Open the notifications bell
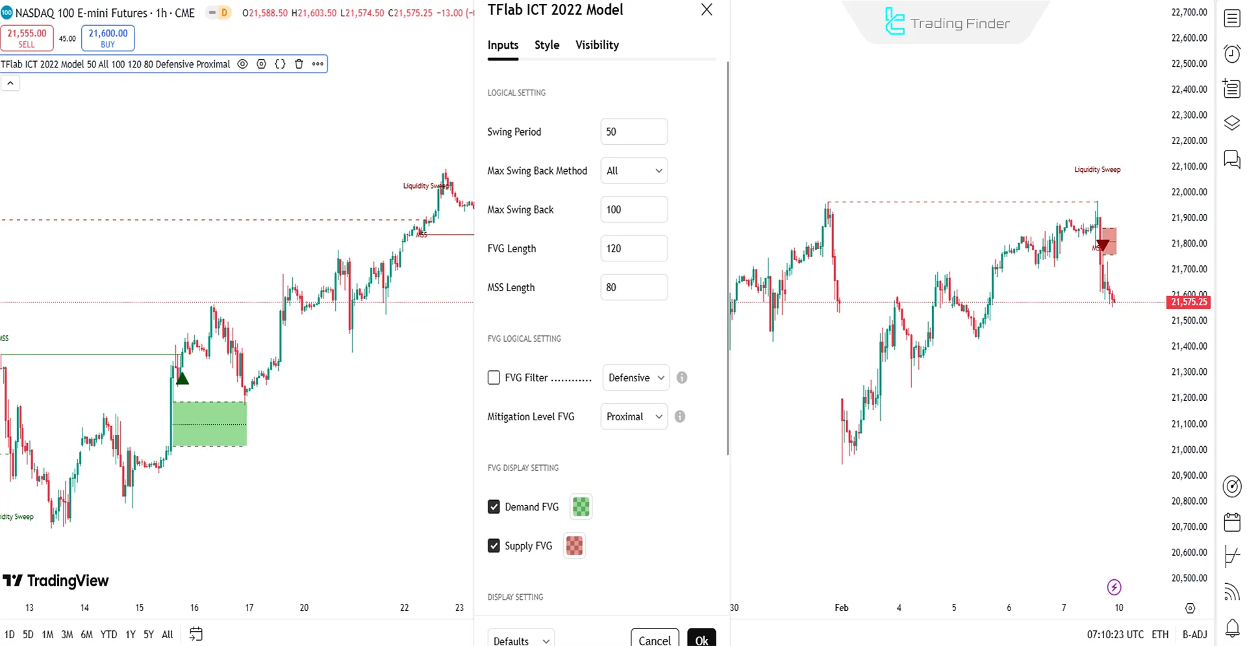Screen dimensions: 1247x646 (1232, 628)
